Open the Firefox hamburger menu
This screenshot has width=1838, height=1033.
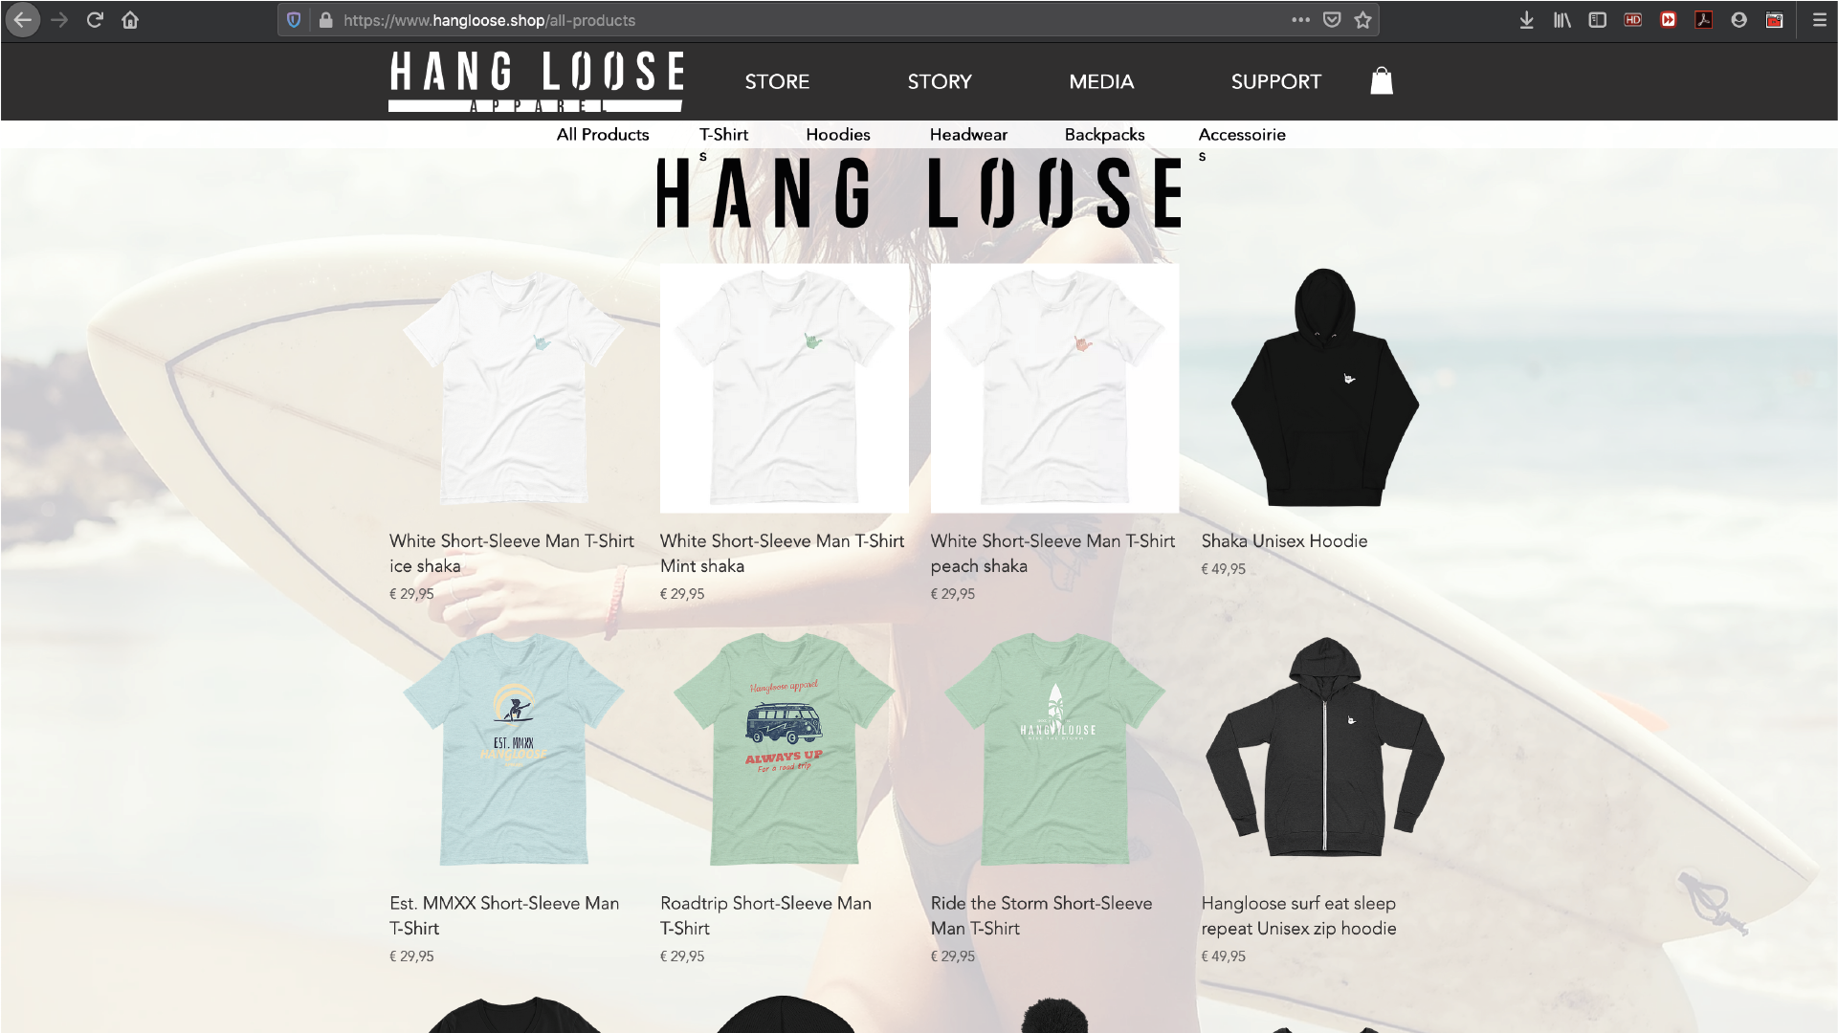[1819, 20]
